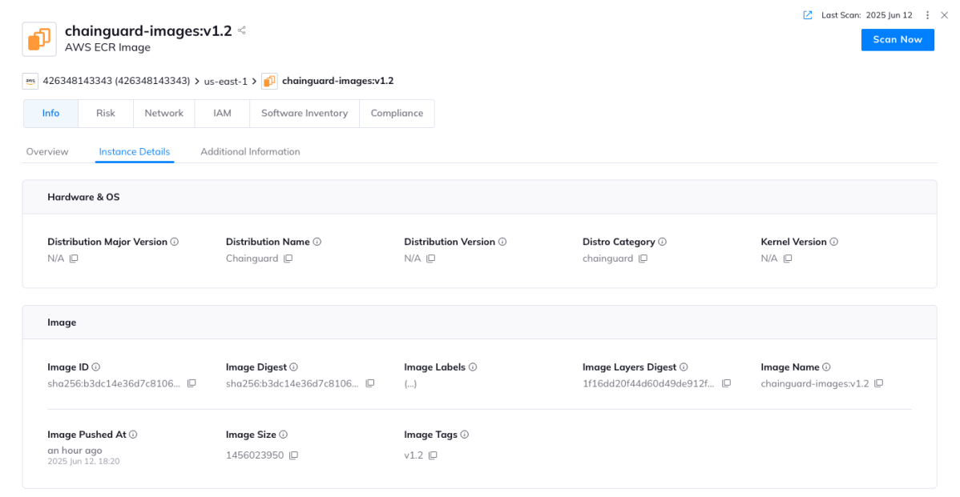This screenshot has height=497, width=960.
Task: Open the Additional Information sub-tab
Action: point(250,151)
